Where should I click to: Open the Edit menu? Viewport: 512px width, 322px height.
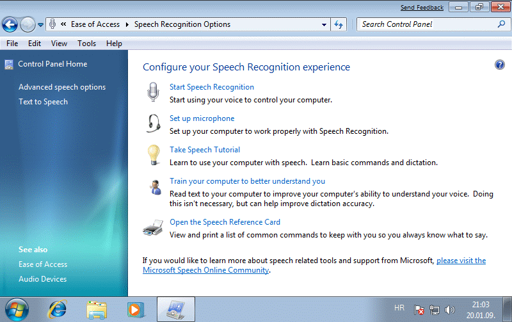[x=35, y=44]
